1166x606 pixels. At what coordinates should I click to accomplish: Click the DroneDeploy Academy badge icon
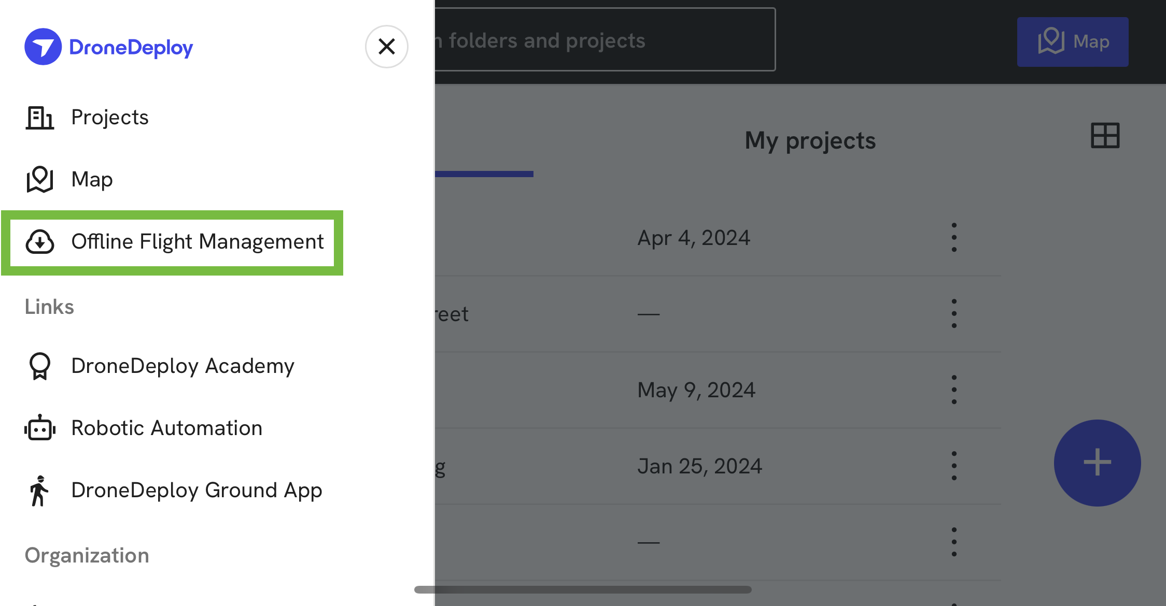pyautogui.click(x=40, y=366)
